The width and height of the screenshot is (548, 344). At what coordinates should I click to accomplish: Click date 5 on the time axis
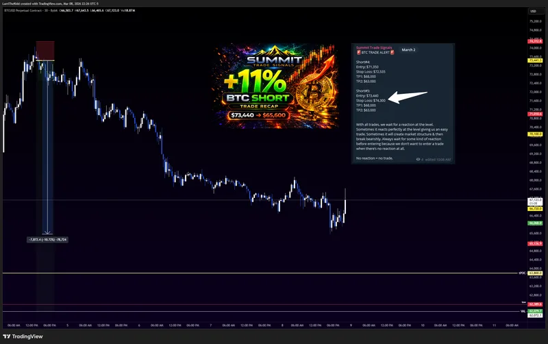(67, 325)
